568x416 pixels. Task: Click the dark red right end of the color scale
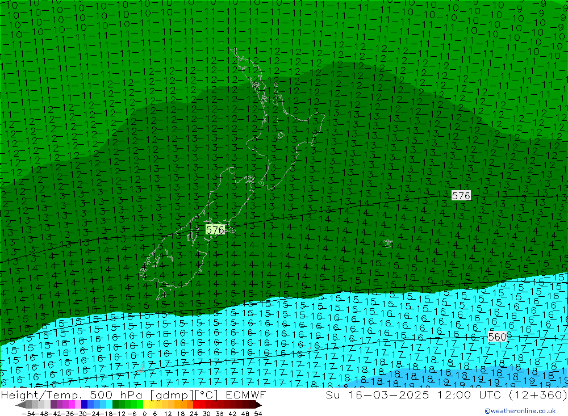(258, 405)
